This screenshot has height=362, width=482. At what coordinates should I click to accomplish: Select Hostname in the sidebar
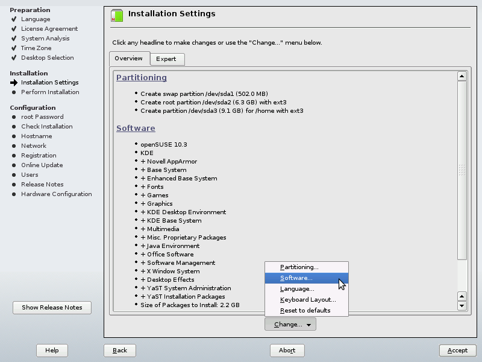click(x=36, y=136)
